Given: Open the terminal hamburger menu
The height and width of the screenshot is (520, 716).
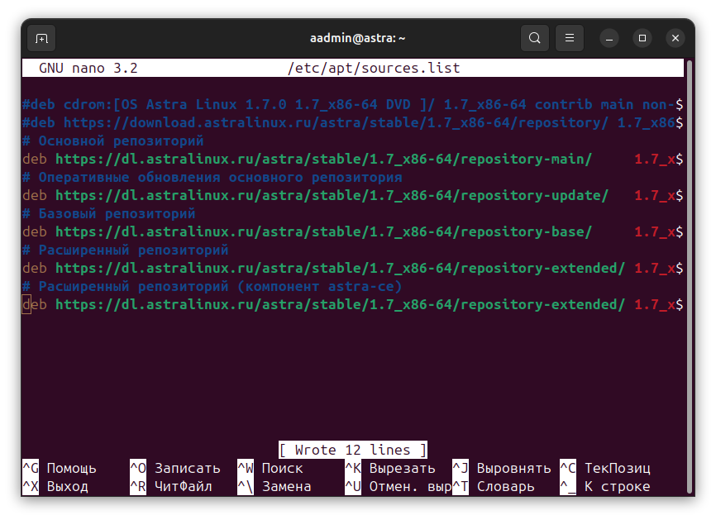Looking at the screenshot, I should coord(570,38).
